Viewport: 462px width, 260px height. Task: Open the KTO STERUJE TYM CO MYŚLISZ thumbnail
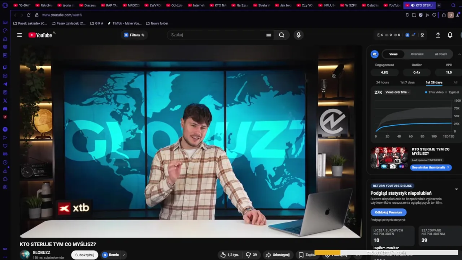pos(389,157)
